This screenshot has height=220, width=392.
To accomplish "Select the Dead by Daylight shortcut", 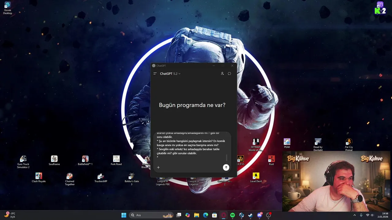I will click(x=318, y=145).
